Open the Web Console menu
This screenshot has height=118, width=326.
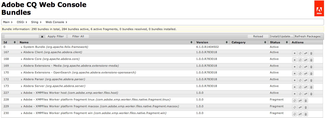click(x=56, y=22)
